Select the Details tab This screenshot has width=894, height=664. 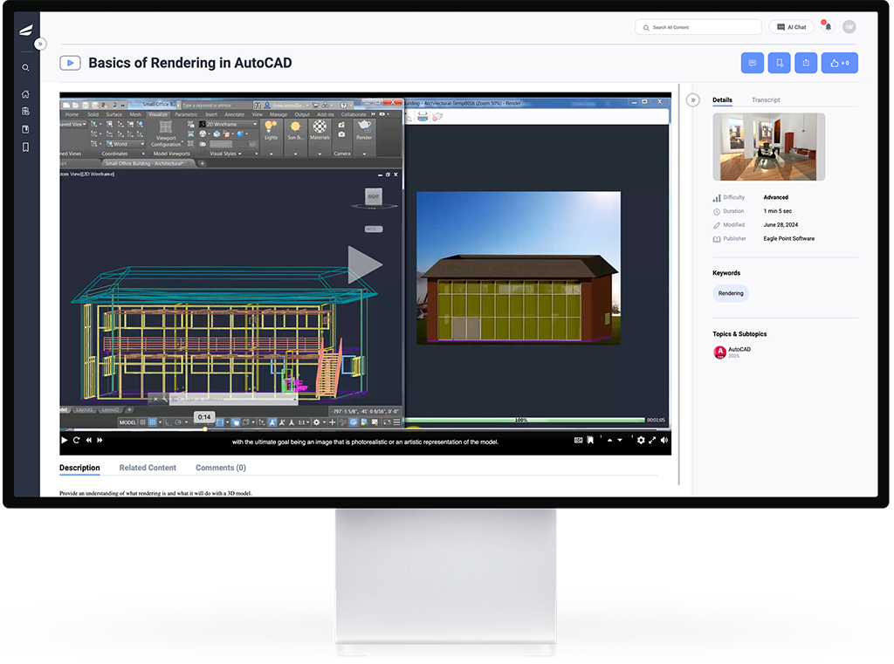(x=722, y=99)
